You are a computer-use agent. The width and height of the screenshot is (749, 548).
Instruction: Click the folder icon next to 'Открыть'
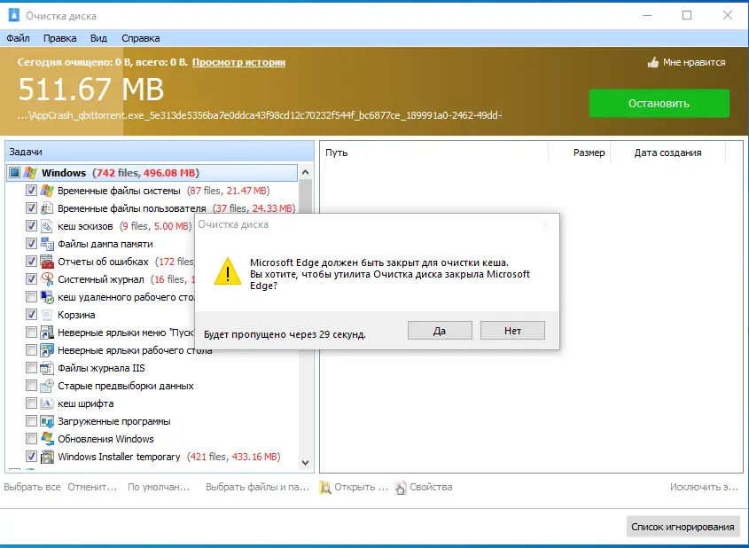coord(329,487)
